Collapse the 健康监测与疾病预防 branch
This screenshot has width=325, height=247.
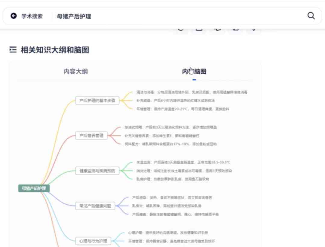click(x=97, y=171)
